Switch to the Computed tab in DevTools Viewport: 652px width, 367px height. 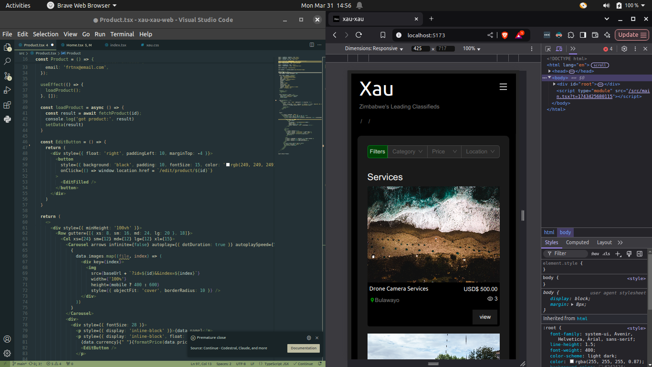click(578, 242)
